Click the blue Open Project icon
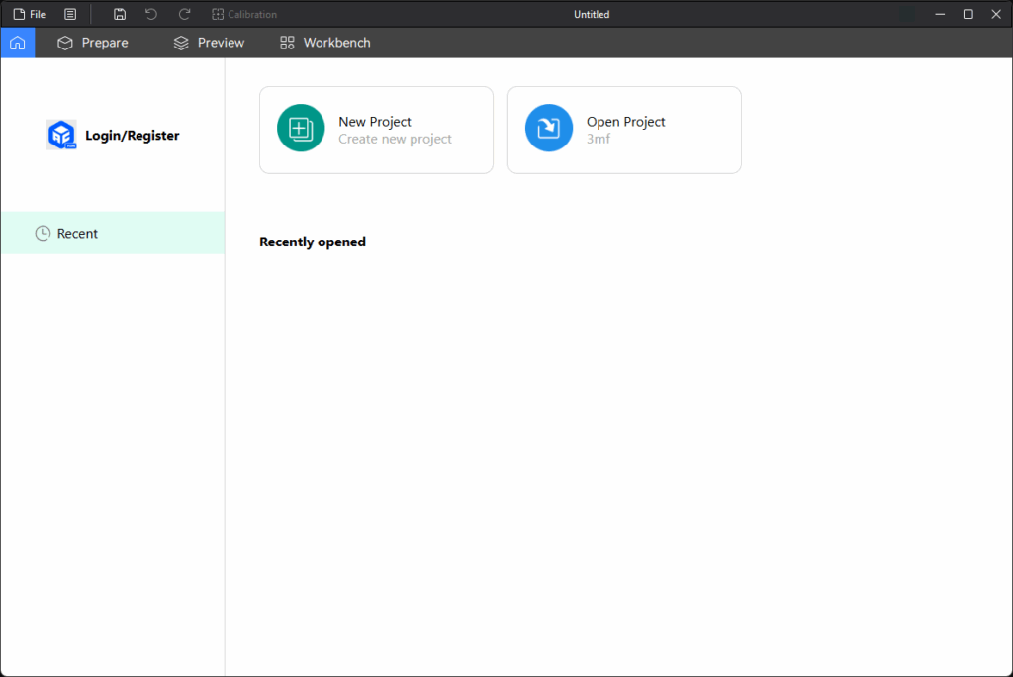 click(x=549, y=129)
